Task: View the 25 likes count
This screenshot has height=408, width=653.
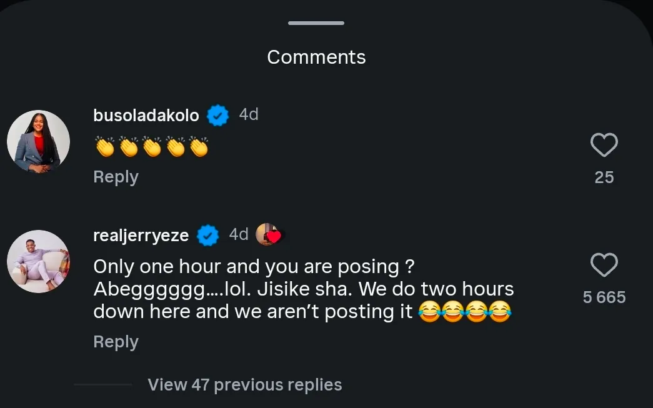Action: pos(604,177)
